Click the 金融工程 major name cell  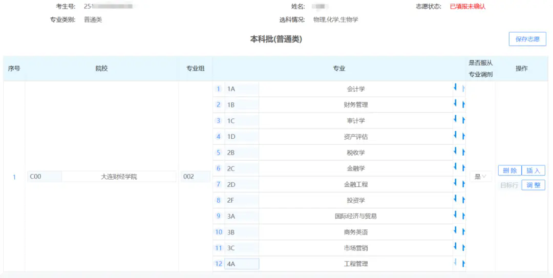356,184
